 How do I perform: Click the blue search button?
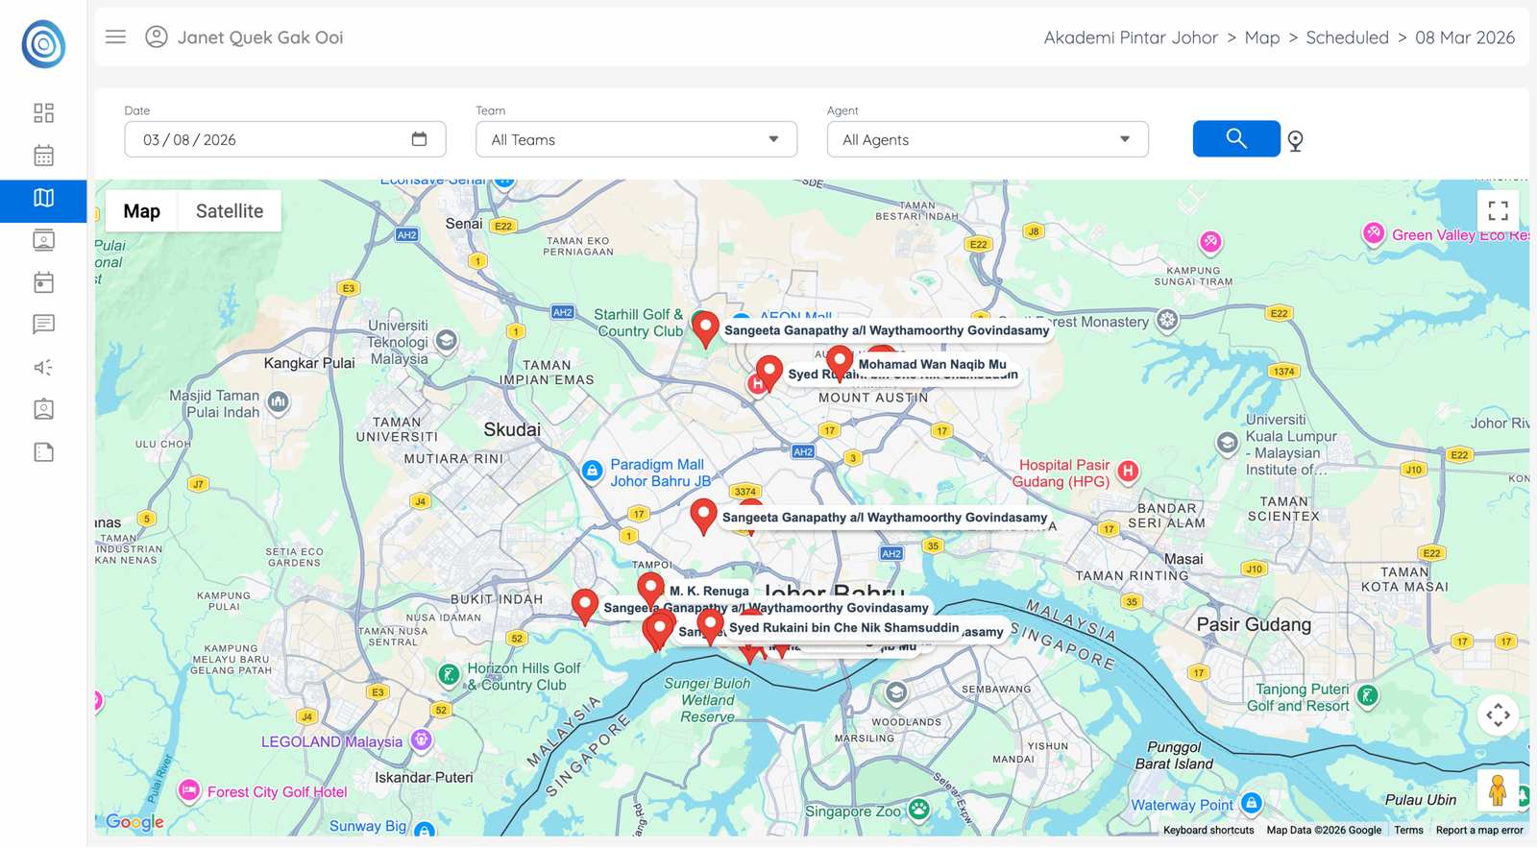(1235, 139)
